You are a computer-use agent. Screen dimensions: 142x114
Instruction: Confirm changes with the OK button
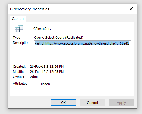(63, 103)
